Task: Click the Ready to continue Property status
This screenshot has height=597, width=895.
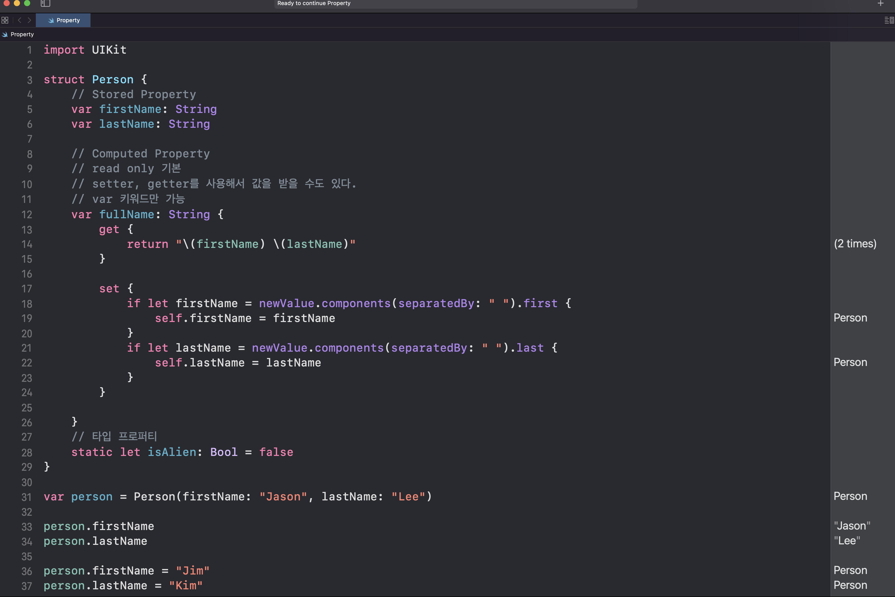Action: point(314,3)
